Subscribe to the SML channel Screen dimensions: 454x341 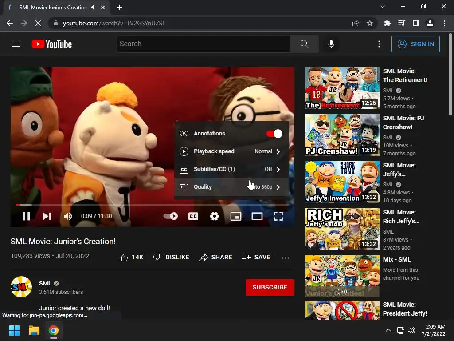pos(270,287)
